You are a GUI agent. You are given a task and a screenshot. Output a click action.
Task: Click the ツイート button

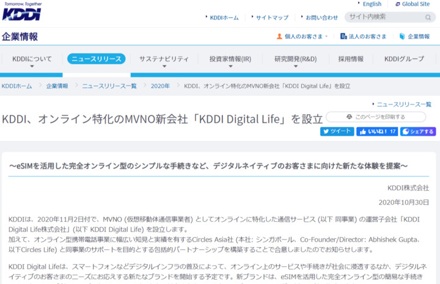pyautogui.click(x=337, y=131)
